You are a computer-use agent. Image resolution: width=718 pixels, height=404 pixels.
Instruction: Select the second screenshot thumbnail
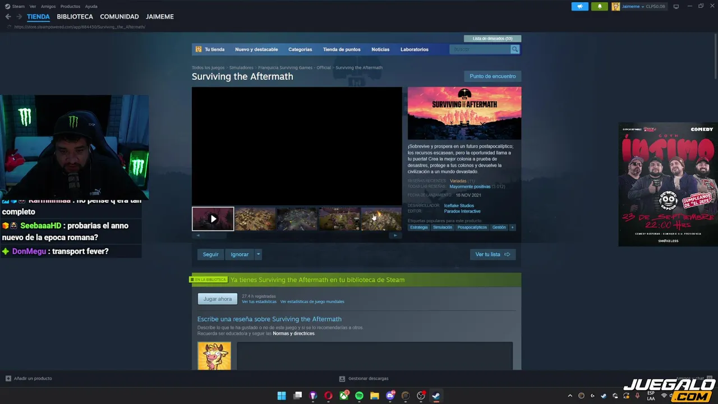255,219
